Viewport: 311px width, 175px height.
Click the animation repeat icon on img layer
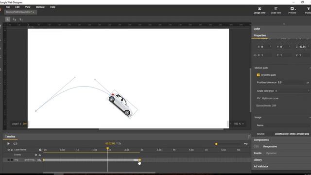point(39,160)
